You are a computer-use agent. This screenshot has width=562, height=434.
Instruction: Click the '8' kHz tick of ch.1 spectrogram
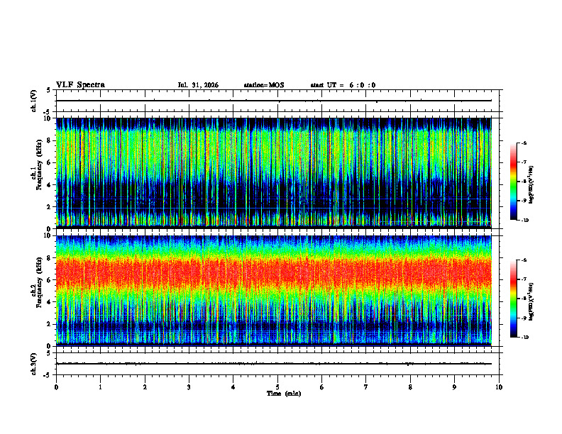tap(50, 140)
